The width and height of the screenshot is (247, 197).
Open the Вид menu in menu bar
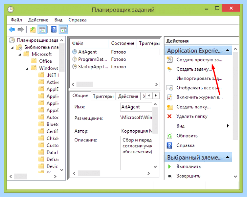point(58,20)
